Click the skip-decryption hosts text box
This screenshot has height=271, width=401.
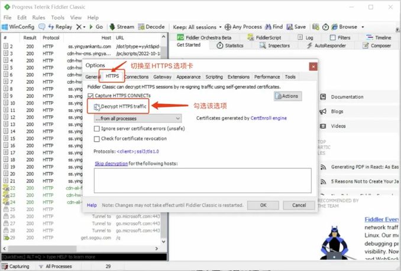[202, 180]
